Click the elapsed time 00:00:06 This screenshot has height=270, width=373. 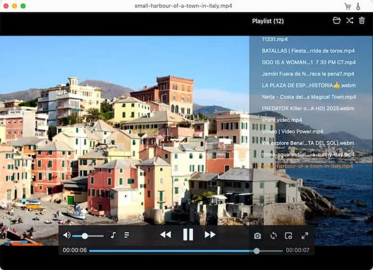pos(75,250)
